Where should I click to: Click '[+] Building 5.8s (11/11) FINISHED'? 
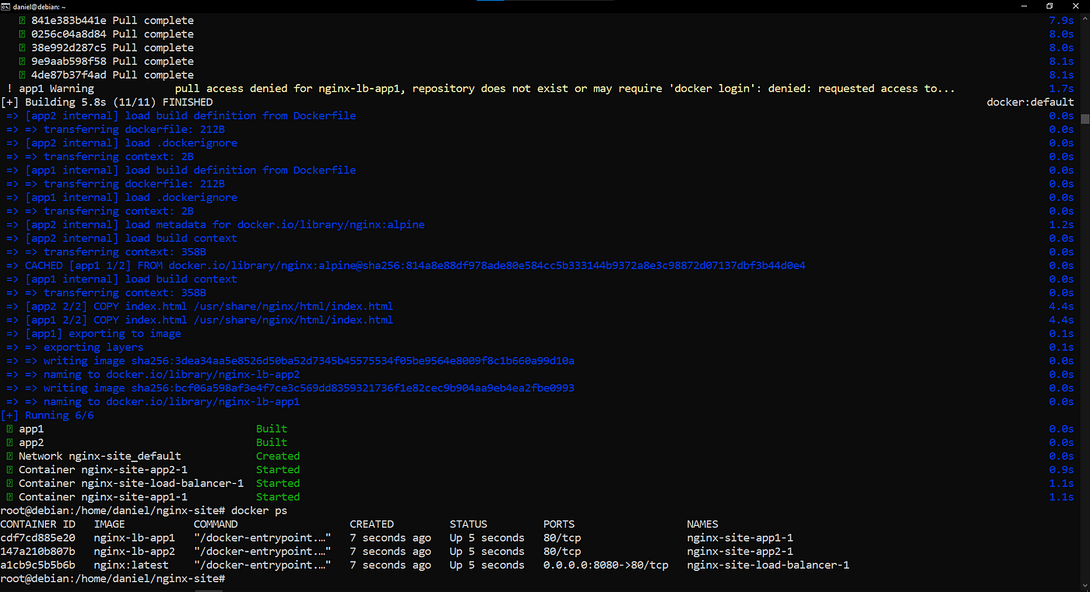point(107,102)
